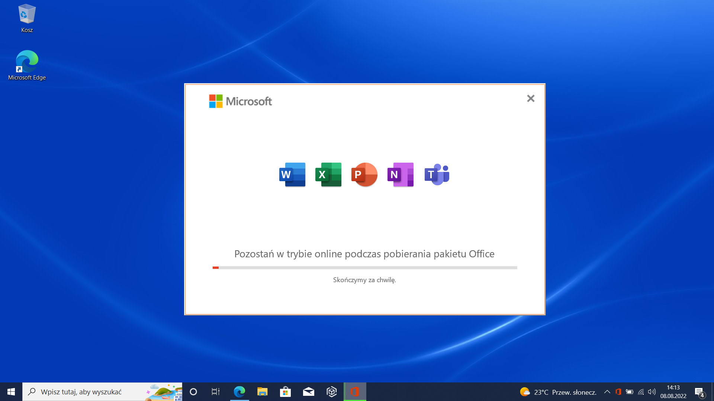Launch Microsoft Edge from the taskbar
The height and width of the screenshot is (401, 714).
tap(239, 392)
